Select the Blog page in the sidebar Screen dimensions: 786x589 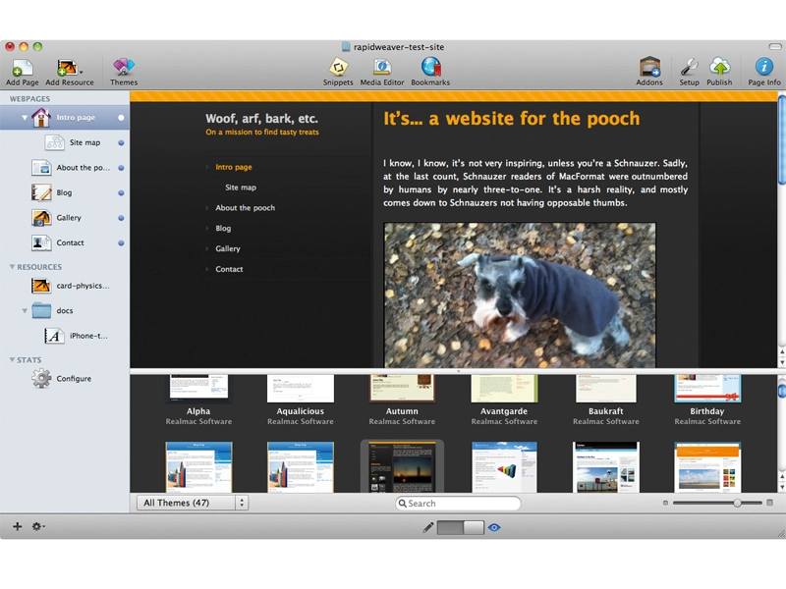tap(65, 192)
